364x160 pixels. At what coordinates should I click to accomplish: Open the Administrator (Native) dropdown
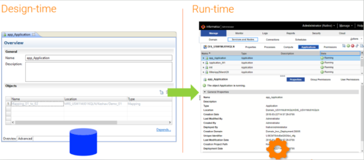(319, 26)
